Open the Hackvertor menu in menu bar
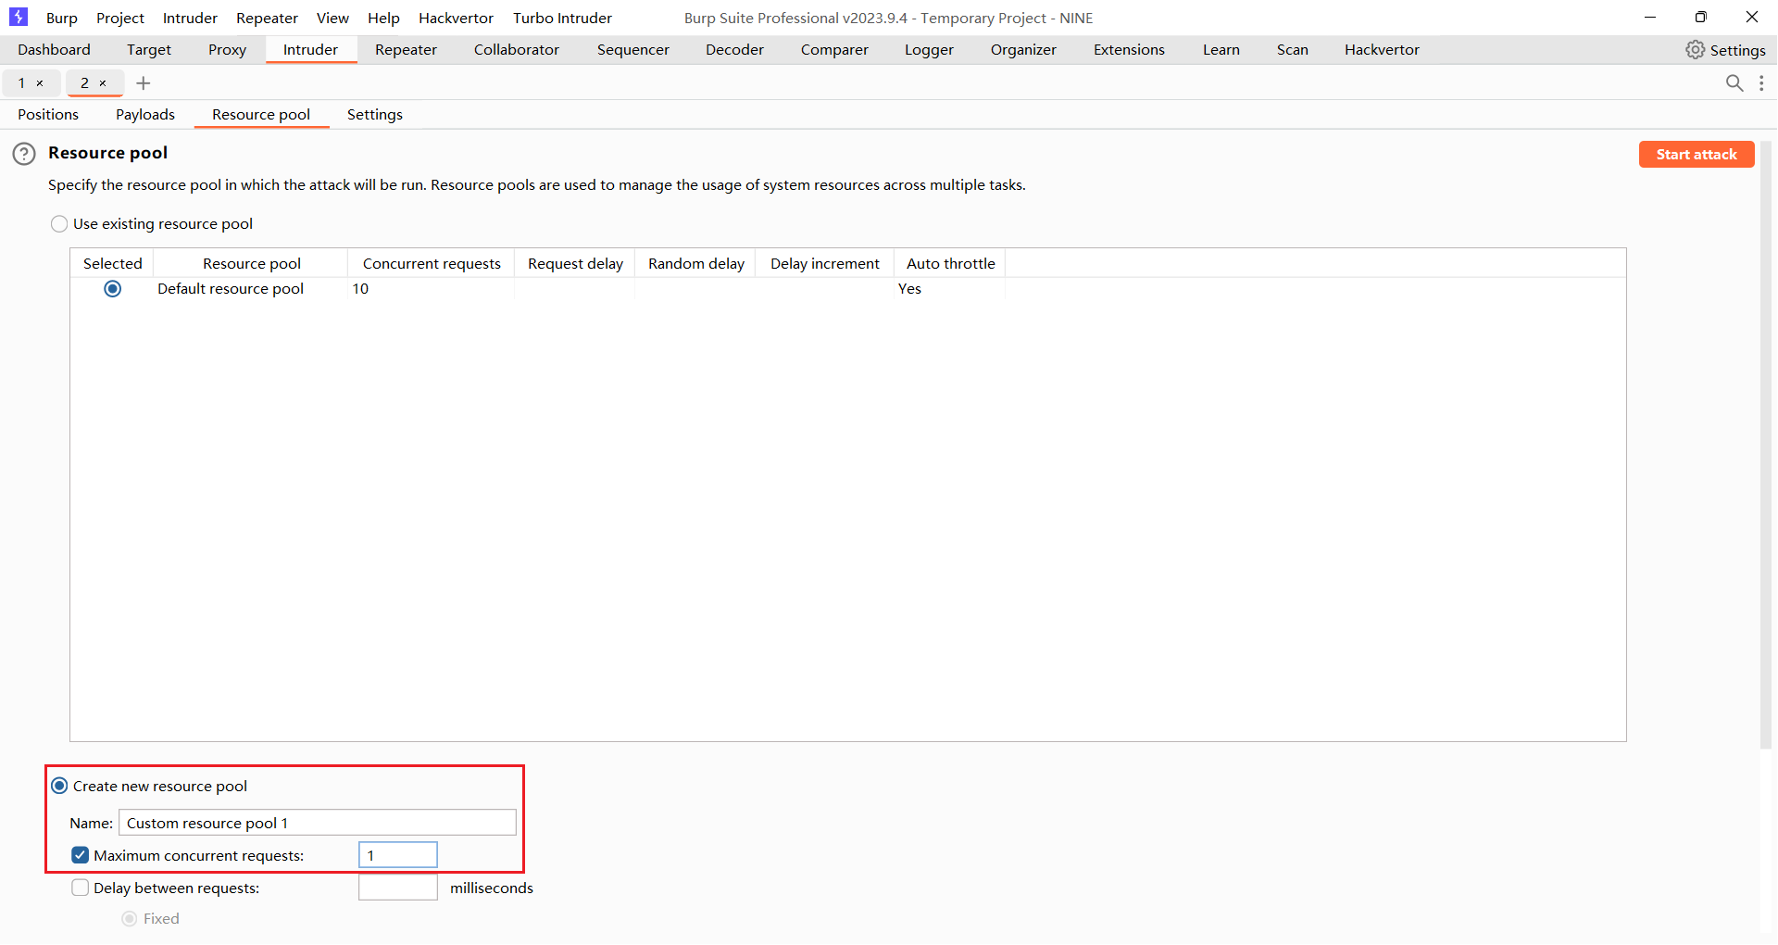1778x945 pixels. coord(456,18)
